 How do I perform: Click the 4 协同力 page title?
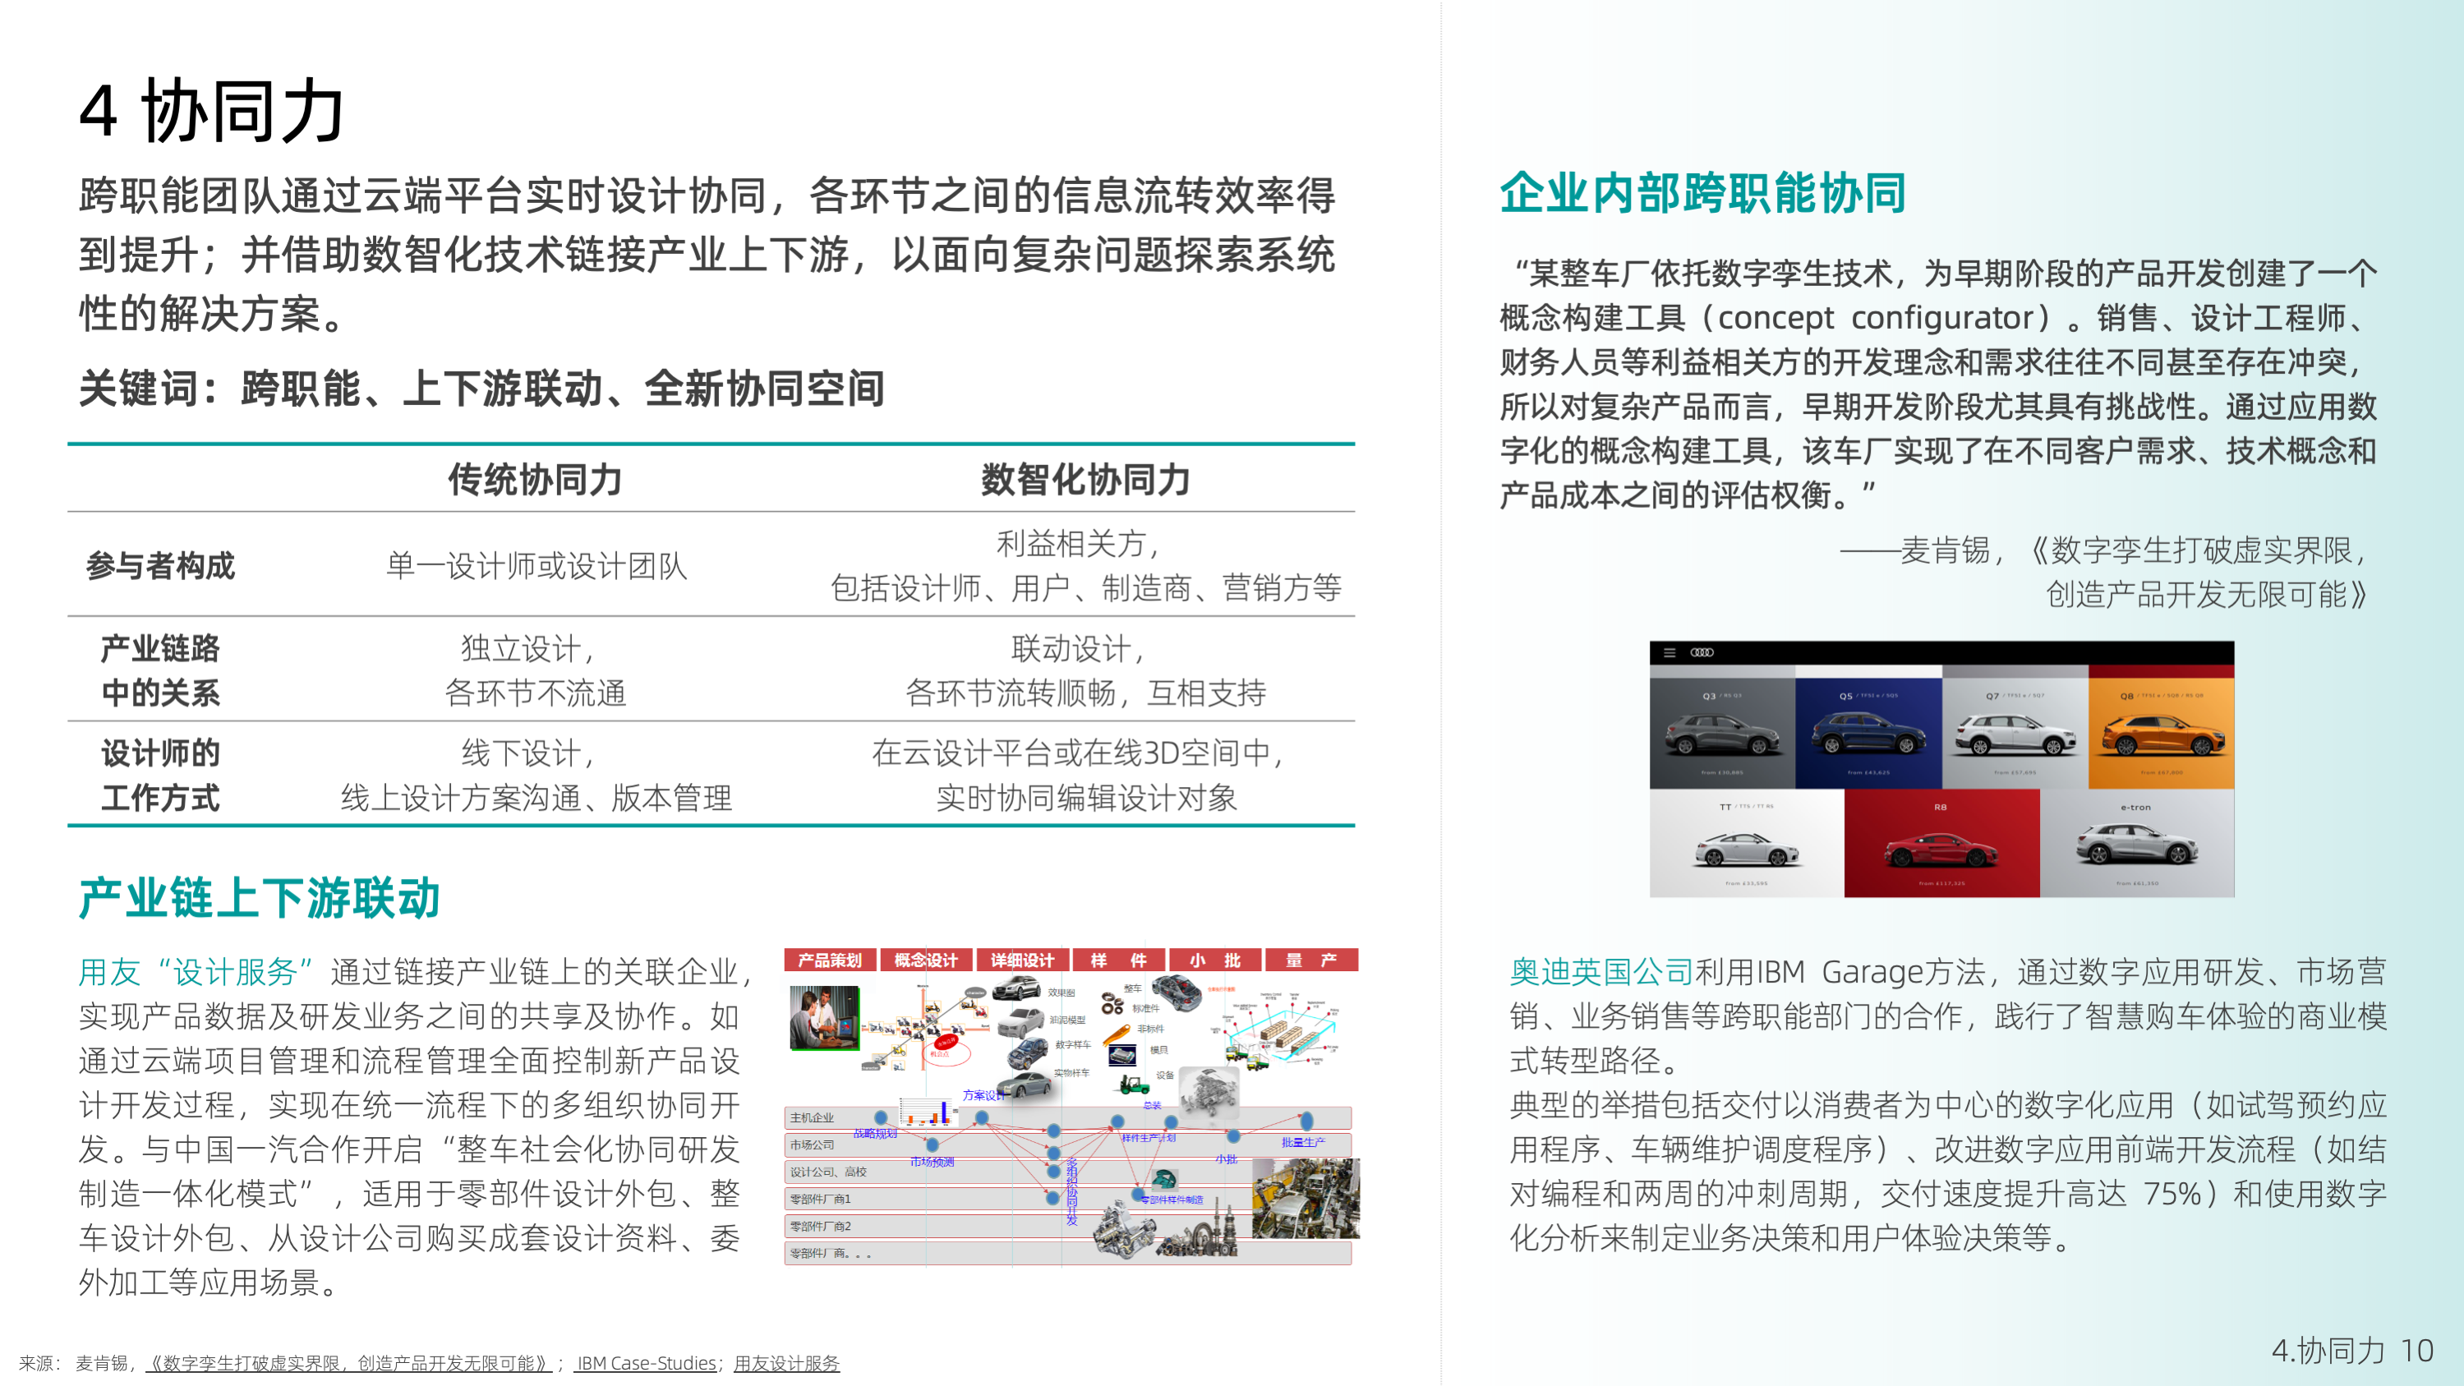211,111
